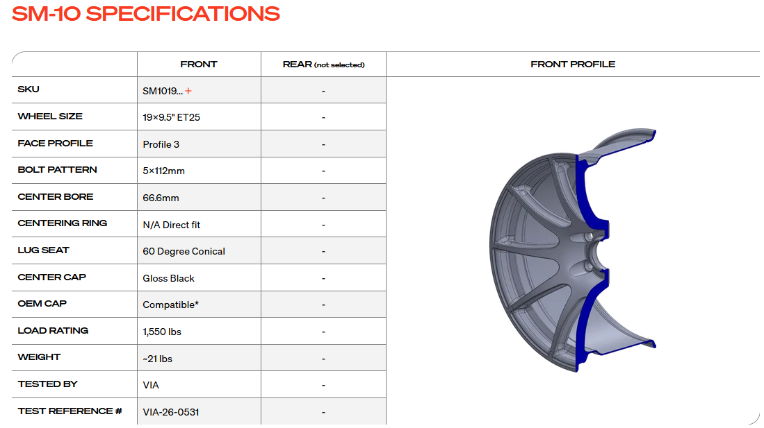Screen dimensions: 764x428
Task: Click the 1,550 lbs load rating value
Action: [162, 332]
